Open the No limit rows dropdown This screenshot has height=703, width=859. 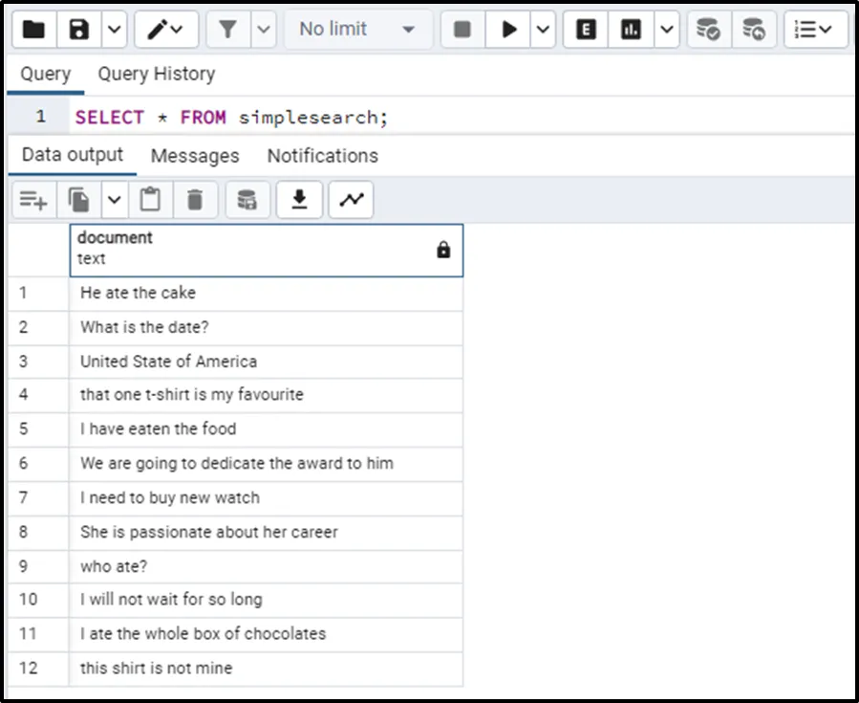pos(356,30)
